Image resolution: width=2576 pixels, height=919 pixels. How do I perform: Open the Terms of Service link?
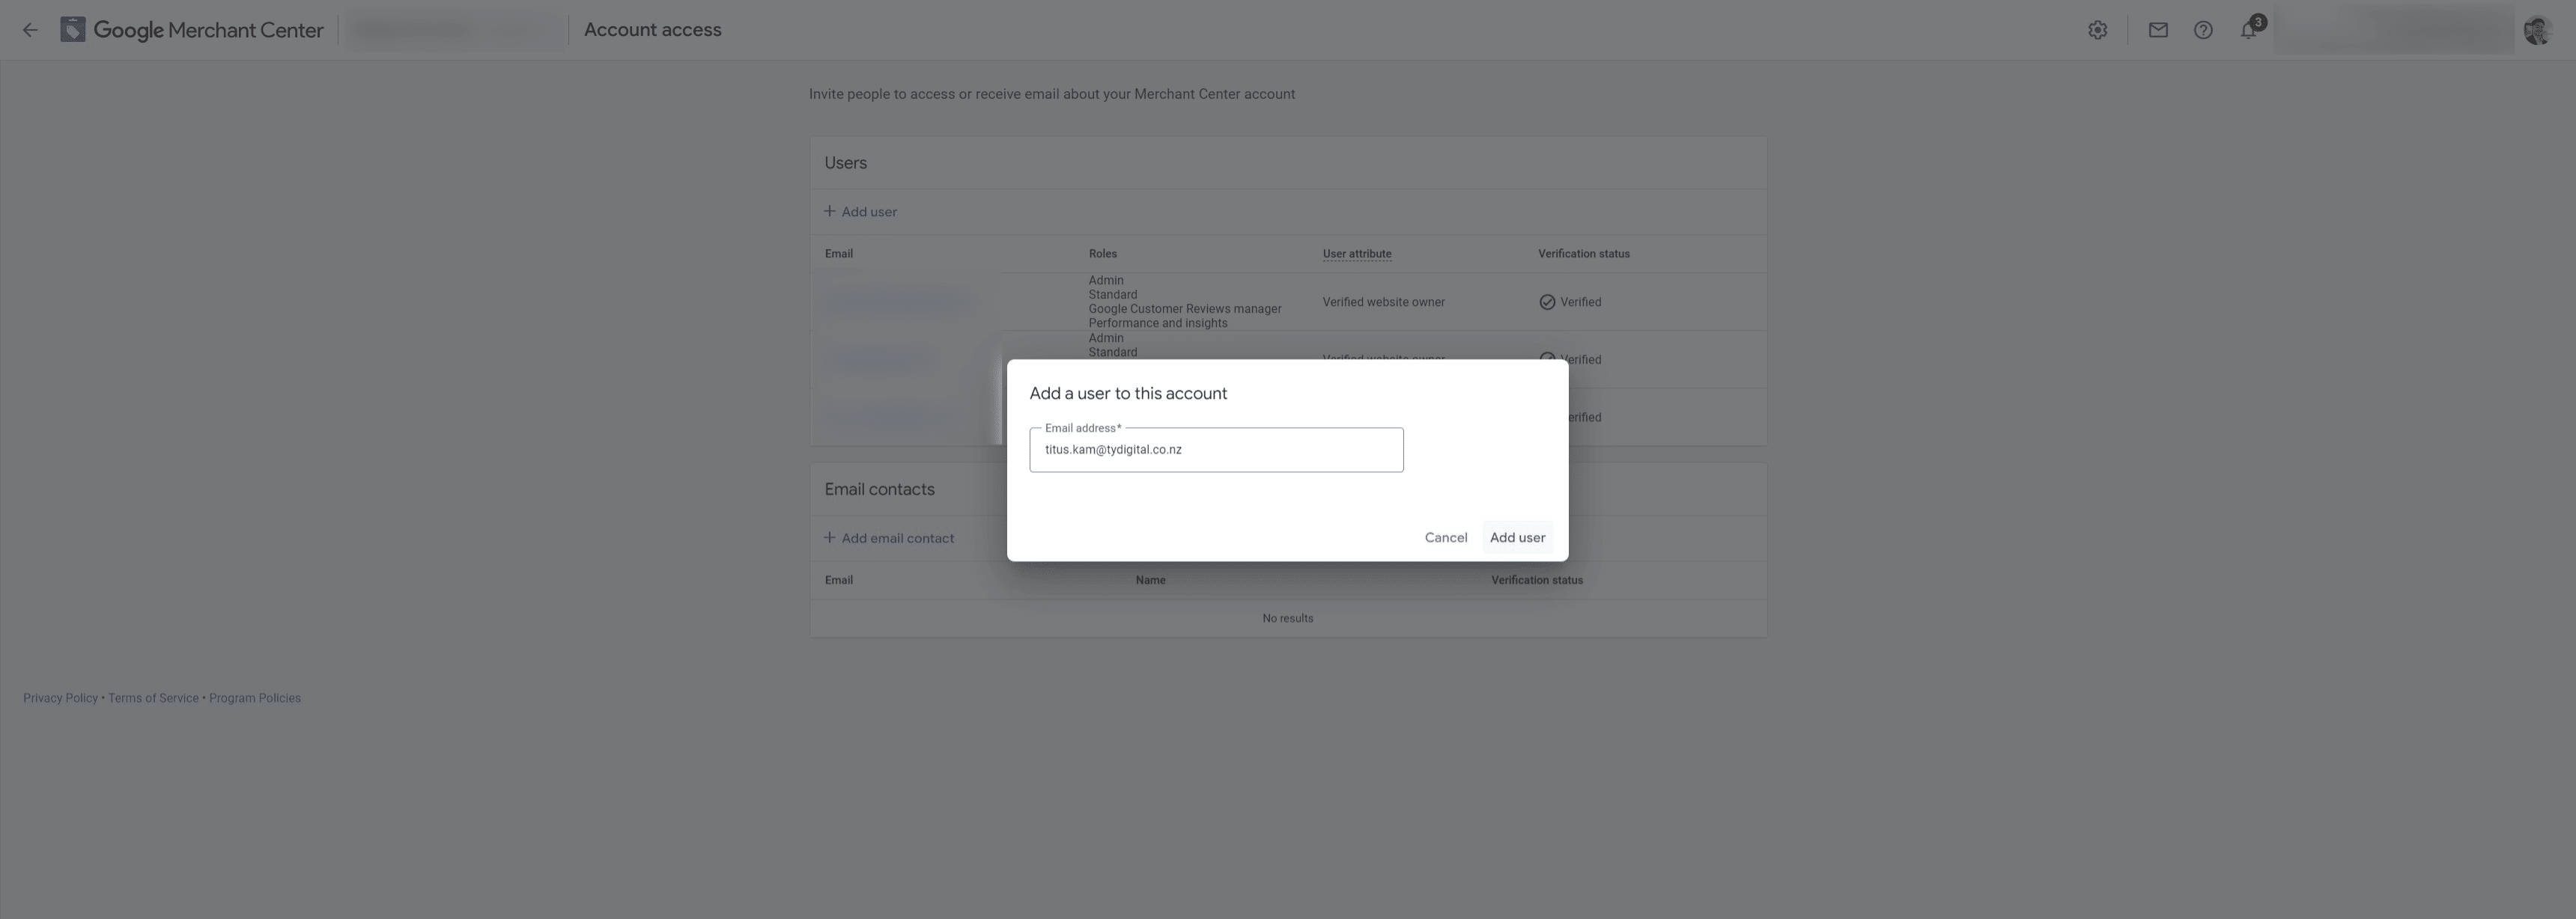[x=152, y=697]
